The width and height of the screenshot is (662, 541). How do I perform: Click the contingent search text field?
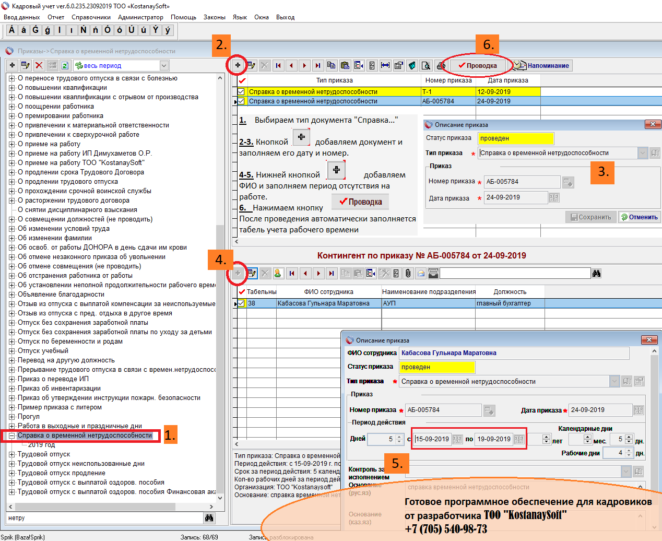pos(515,273)
